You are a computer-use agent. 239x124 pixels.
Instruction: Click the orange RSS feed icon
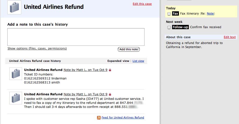click(x=99, y=118)
